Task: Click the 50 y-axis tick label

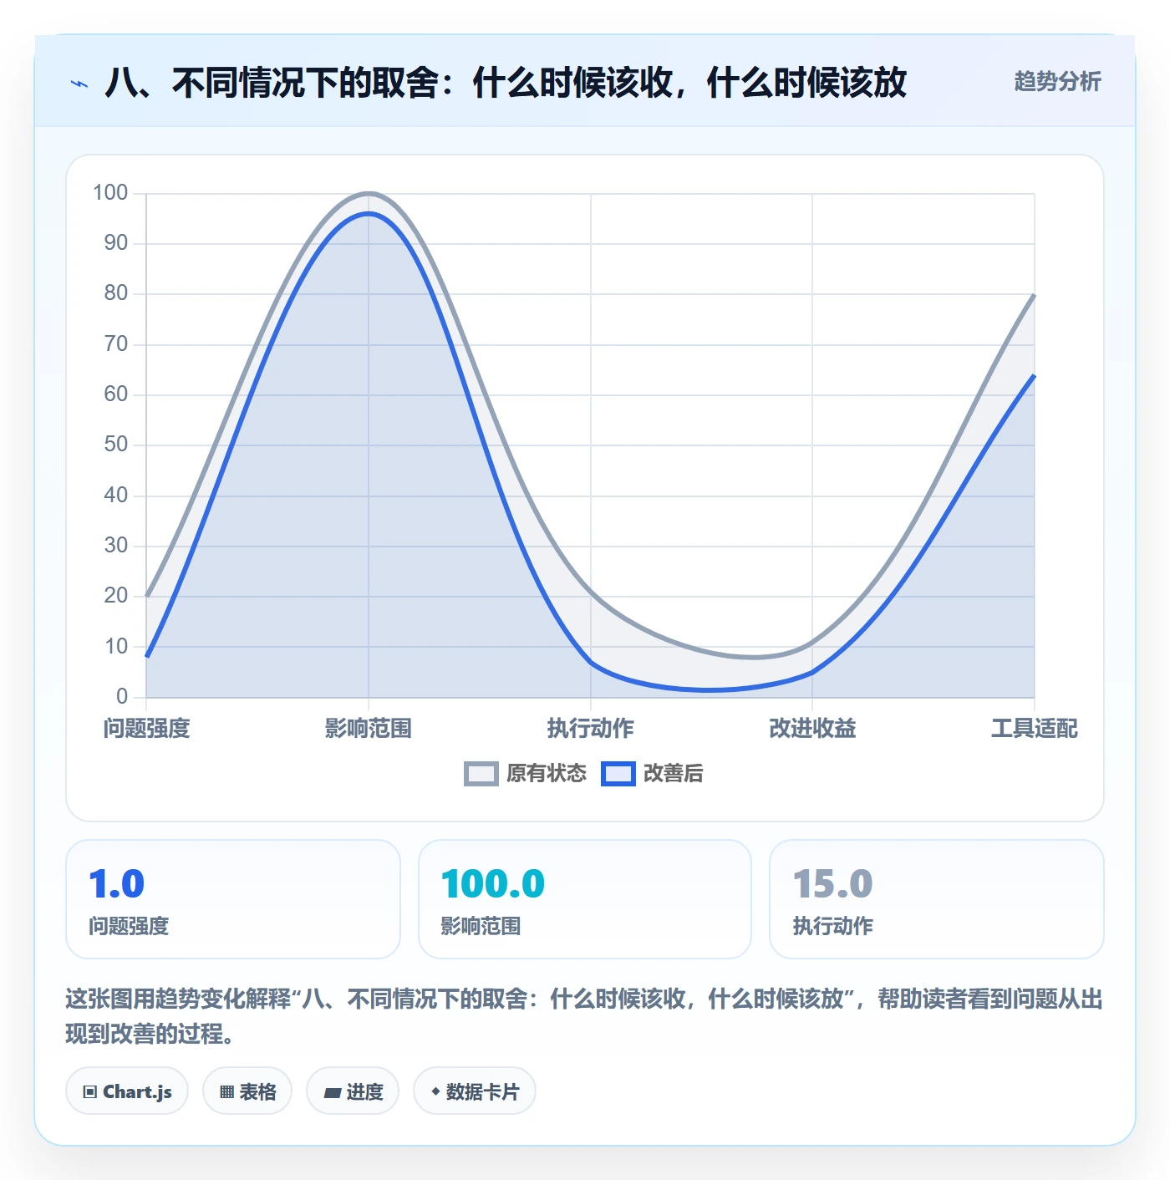Action: (x=116, y=445)
